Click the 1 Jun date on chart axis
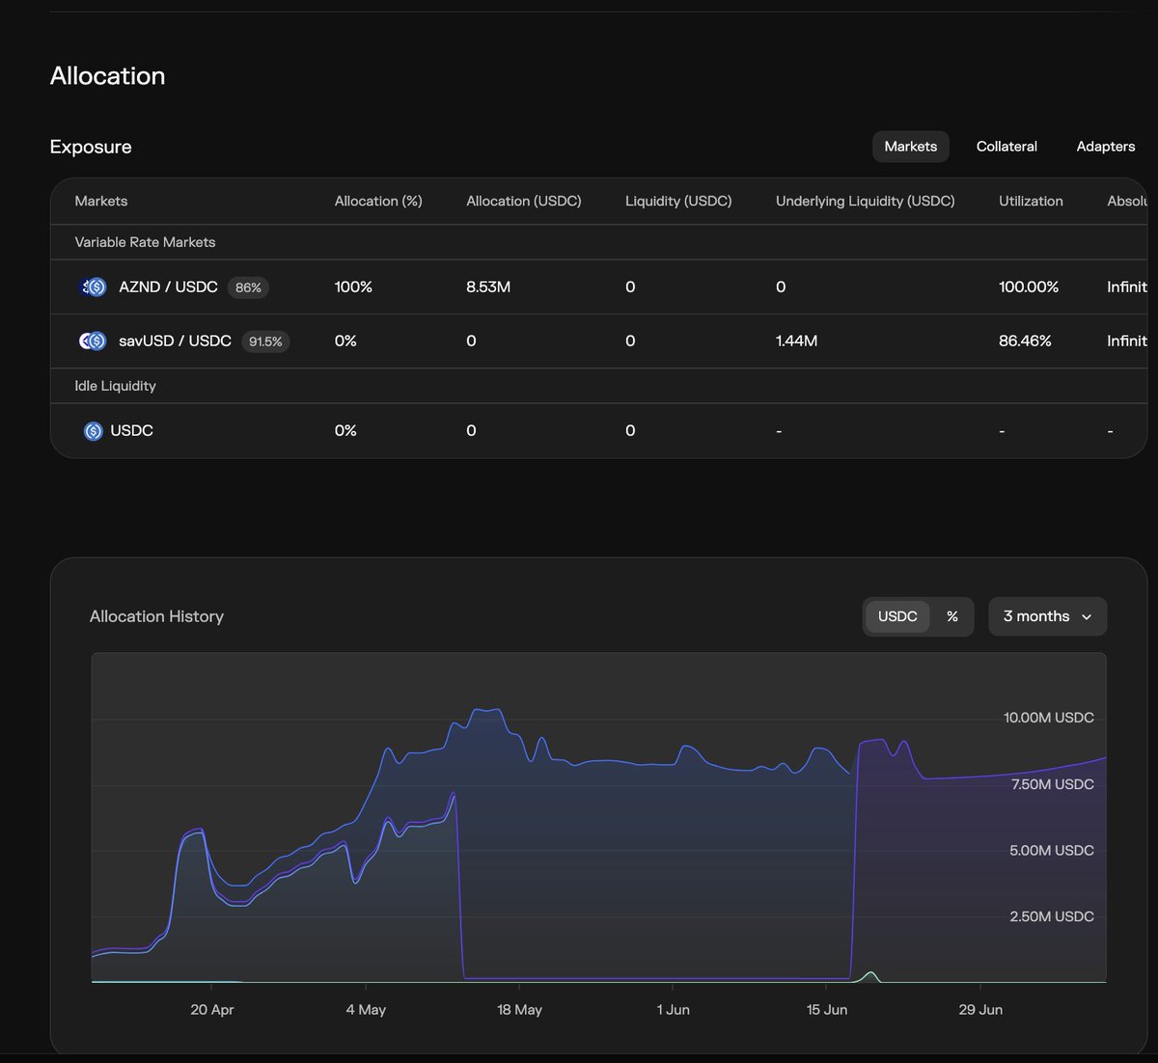 pyautogui.click(x=673, y=1009)
